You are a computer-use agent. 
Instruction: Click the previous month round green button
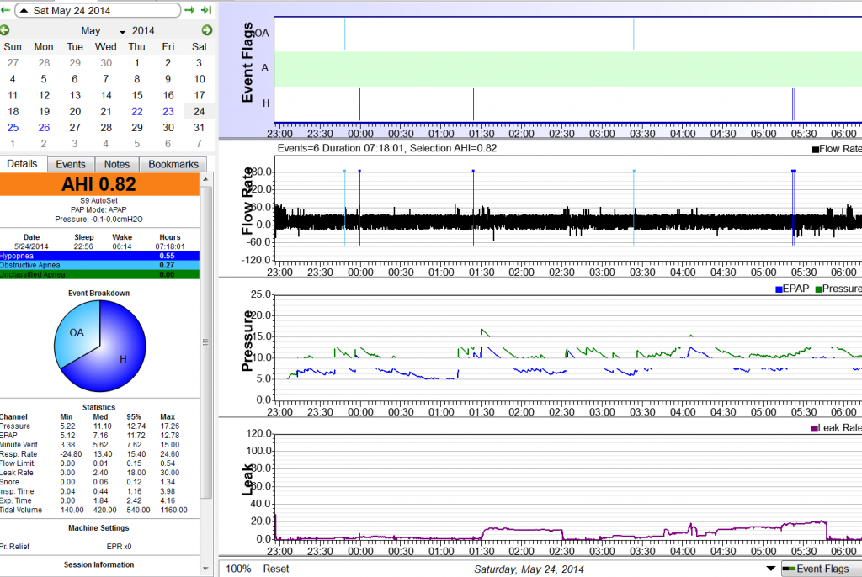tap(5, 30)
